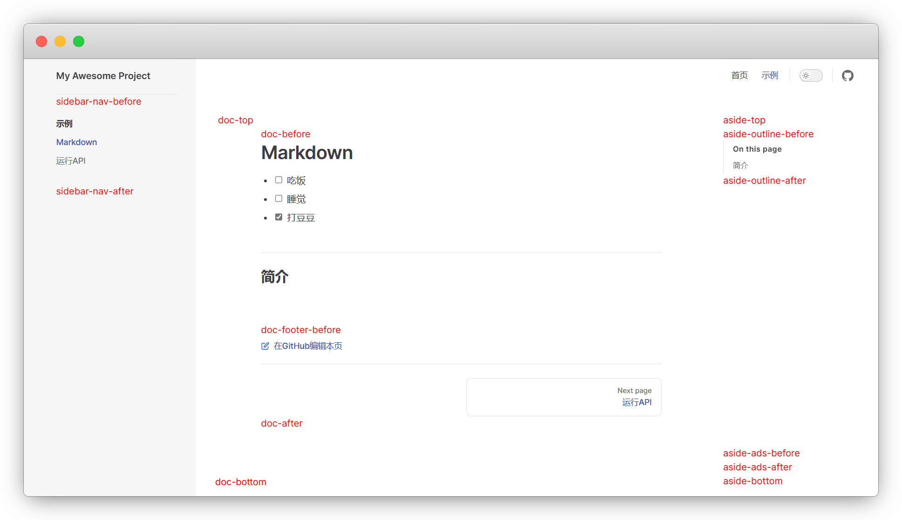This screenshot has height=520, width=902.
Task: Click the green maximize window button
Action: pyautogui.click(x=79, y=41)
